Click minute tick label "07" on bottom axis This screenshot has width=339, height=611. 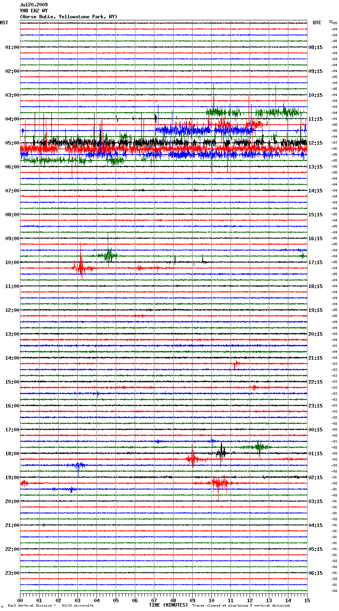click(154, 600)
